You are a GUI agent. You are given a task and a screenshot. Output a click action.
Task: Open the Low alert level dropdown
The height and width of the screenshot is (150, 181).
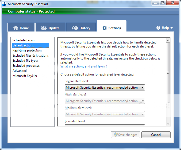[x=105, y=125]
